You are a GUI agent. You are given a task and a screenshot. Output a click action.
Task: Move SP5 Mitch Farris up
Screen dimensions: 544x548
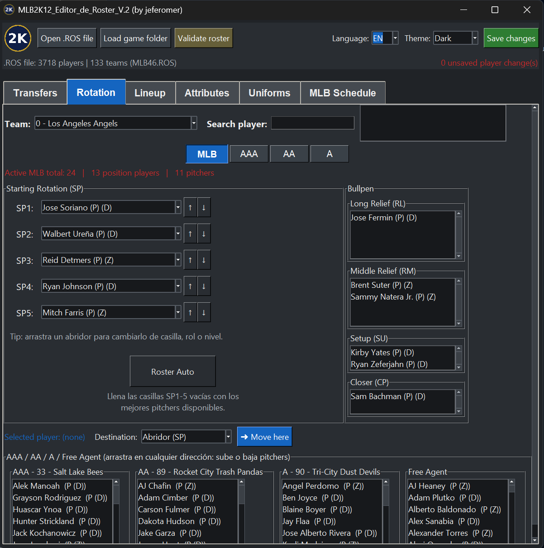pos(190,313)
